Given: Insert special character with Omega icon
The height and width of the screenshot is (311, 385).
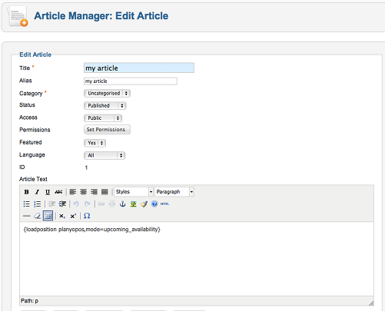Looking at the screenshot, I should [x=87, y=216].
